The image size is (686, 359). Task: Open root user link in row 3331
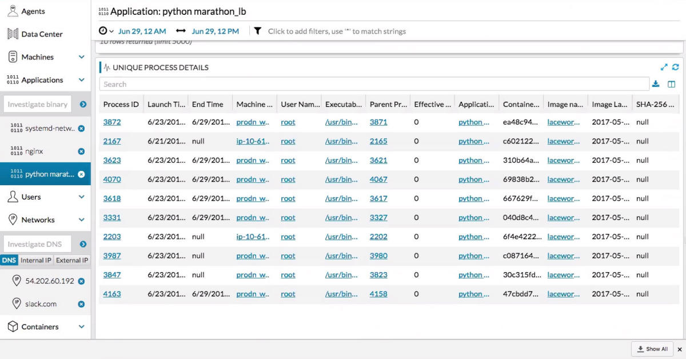pyautogui.click(x=288, y=217)
